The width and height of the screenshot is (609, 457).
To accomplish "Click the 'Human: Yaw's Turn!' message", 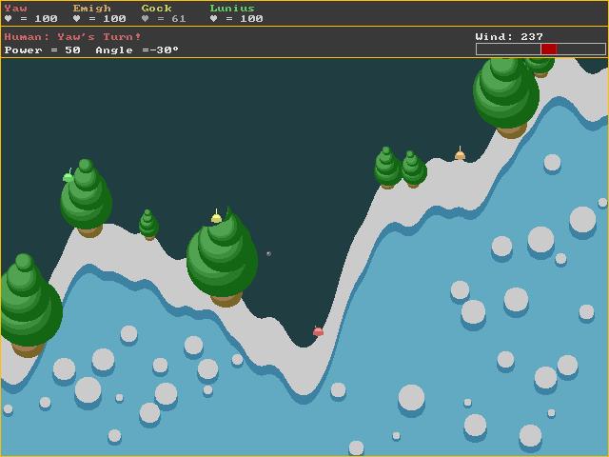I will [x=73, y=37].
